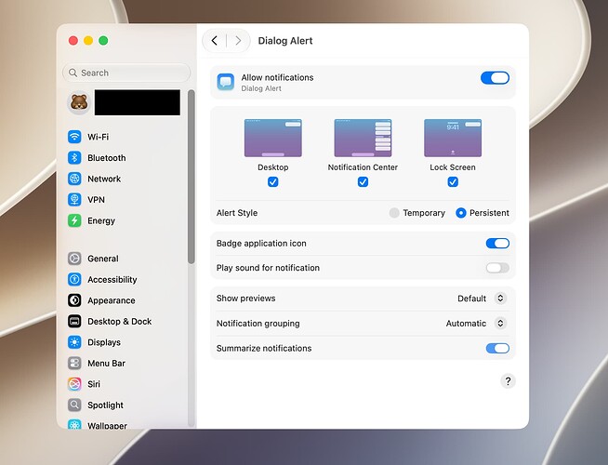The width and height of the screenshot is (608, 465).
Task: Click the search magnifier icon
Action: pyautogui.click(x=73, y=73)
